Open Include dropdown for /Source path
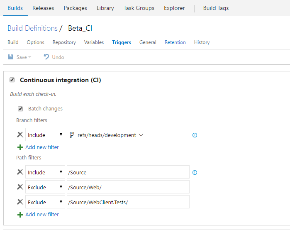 45,172
